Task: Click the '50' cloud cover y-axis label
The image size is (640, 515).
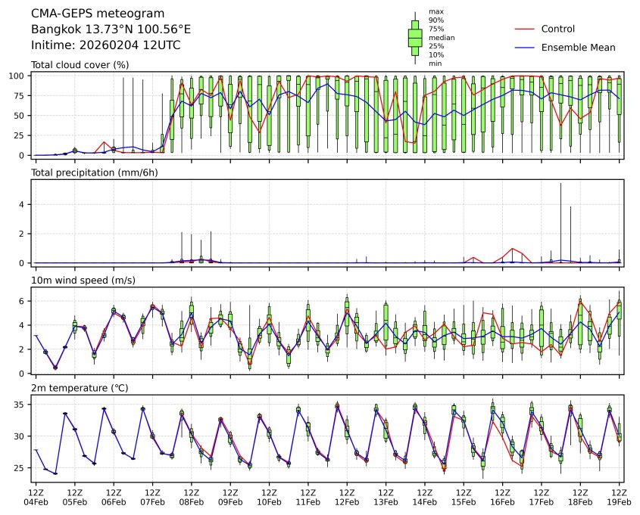Action: pos(20,116)
